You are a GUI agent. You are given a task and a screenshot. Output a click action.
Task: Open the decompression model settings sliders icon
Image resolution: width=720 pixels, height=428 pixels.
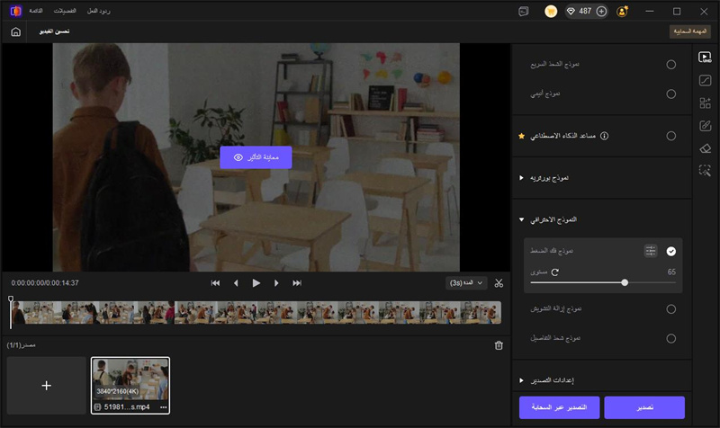click(651, 251)
